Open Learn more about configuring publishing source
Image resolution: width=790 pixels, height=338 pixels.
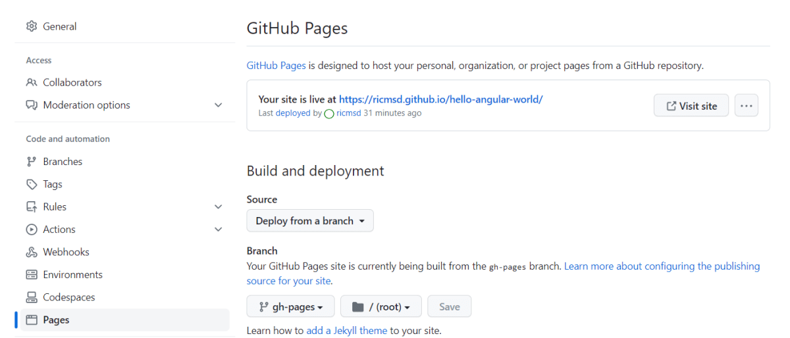tap(503, 274)
